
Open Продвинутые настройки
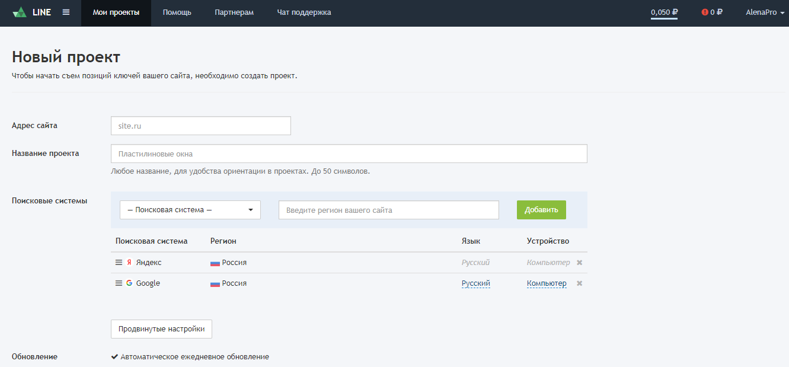pos(161,328)
